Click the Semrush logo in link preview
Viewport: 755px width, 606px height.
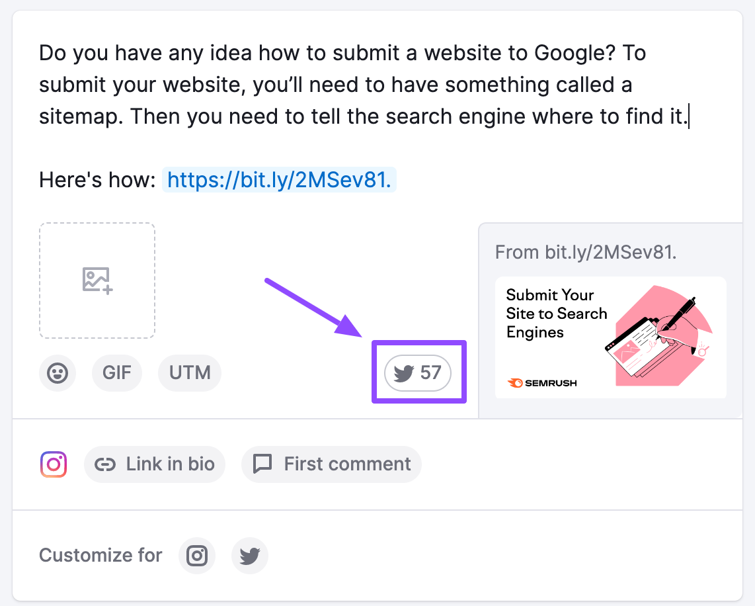pos(542,383)
